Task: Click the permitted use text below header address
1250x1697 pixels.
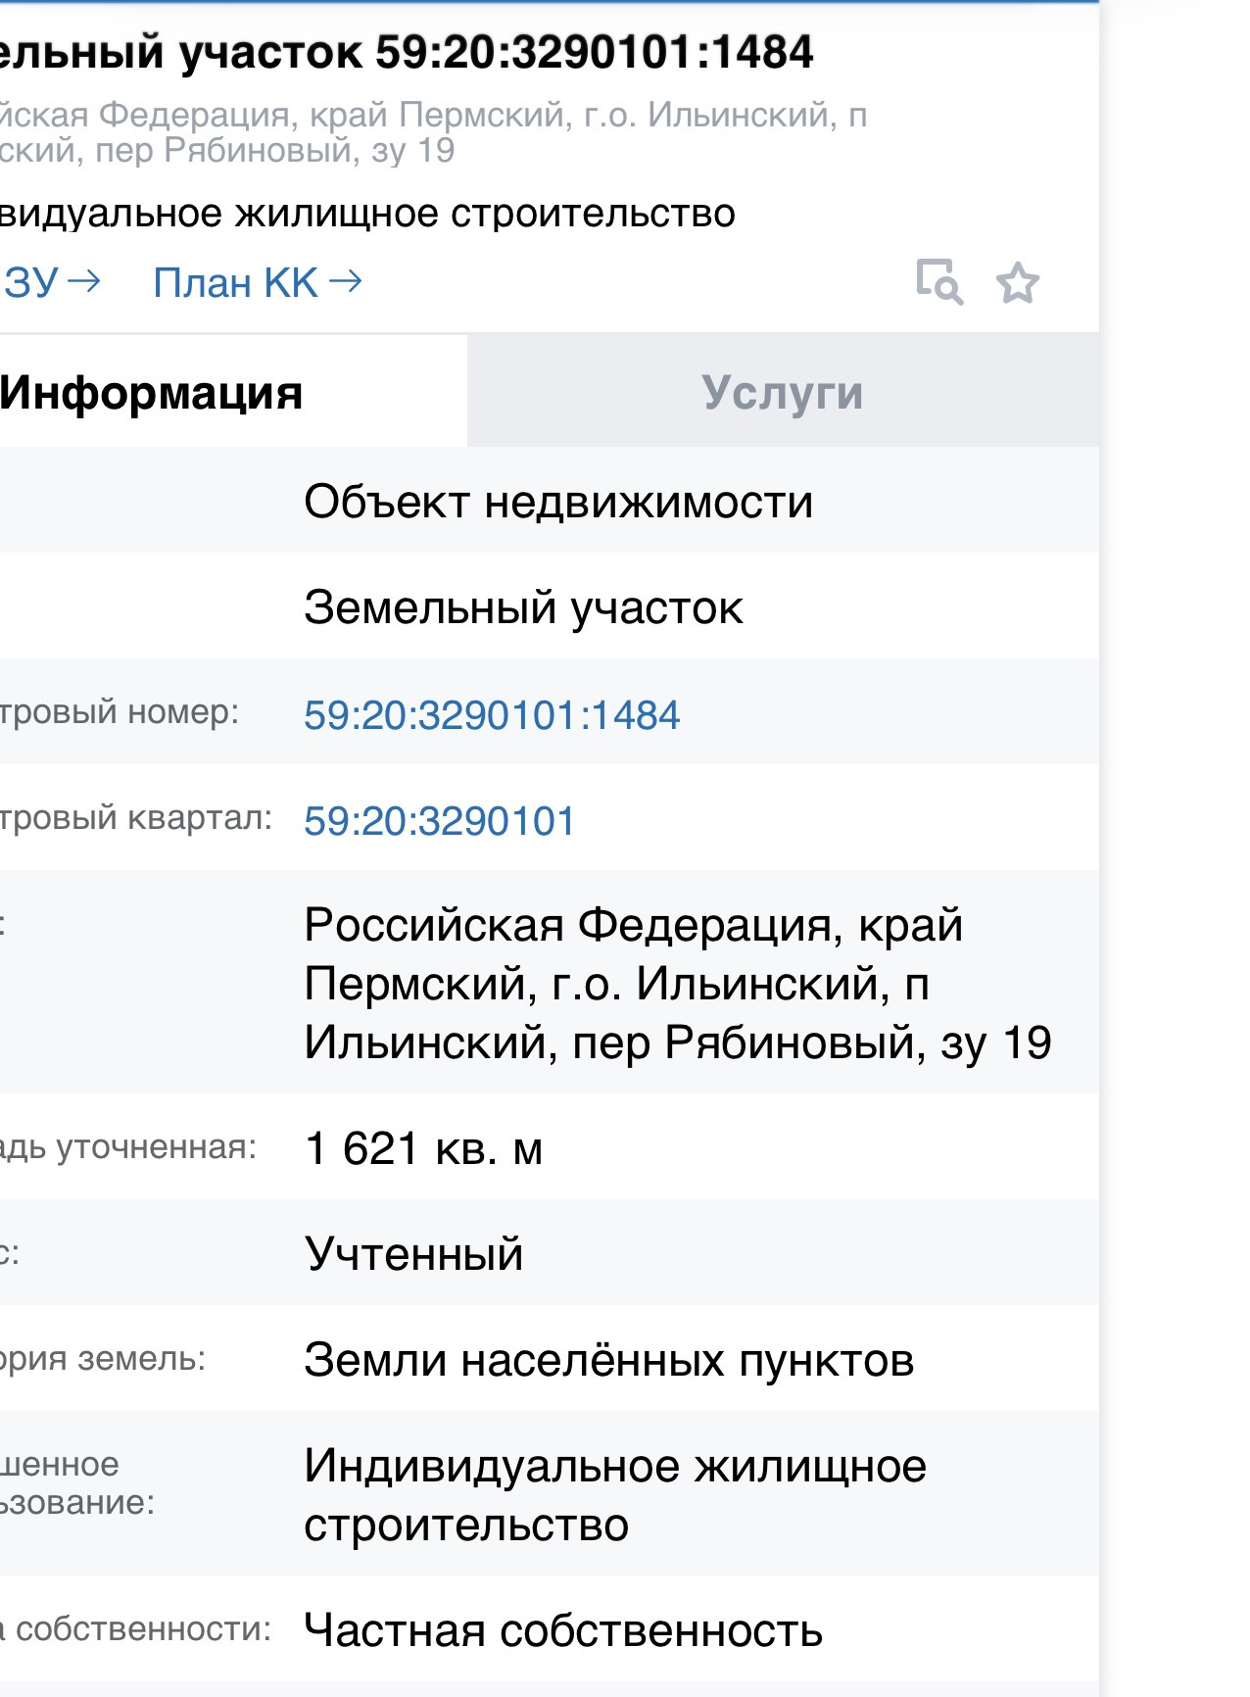Action: click(367, 214)
